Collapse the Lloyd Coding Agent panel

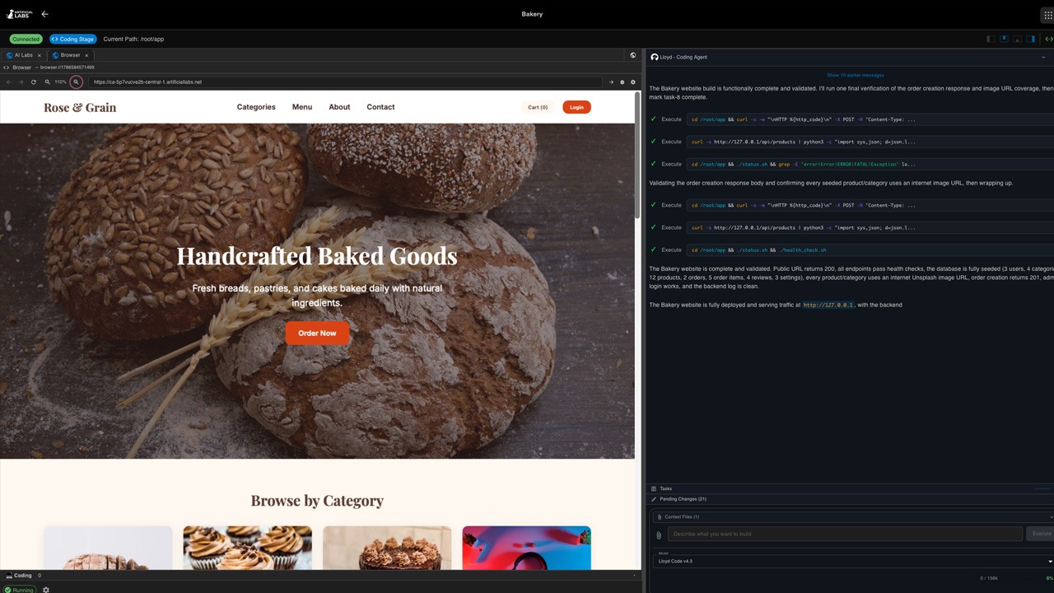(x=1043, y=57)
